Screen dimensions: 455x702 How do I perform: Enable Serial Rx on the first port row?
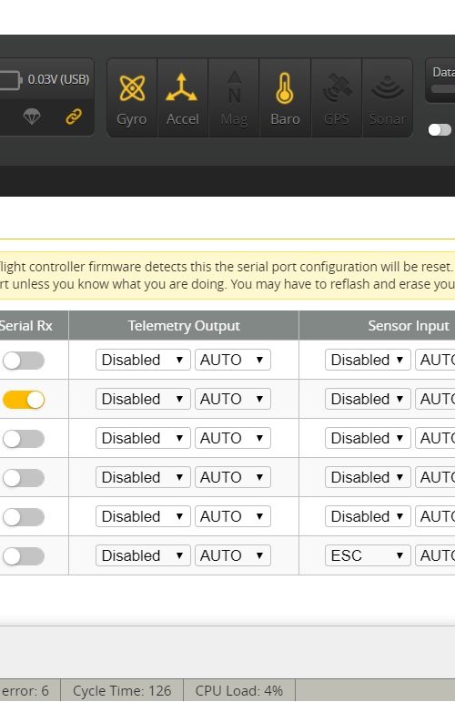pyautogui.click(x=24, y=361)
